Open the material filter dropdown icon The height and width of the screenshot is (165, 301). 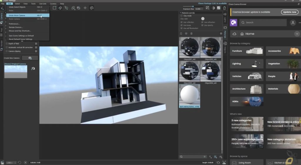210,157
